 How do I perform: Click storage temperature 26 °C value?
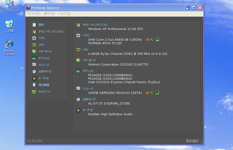[149, 93]
